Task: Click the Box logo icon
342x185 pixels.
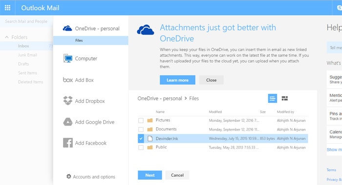Action: click(x=67, y=80)
